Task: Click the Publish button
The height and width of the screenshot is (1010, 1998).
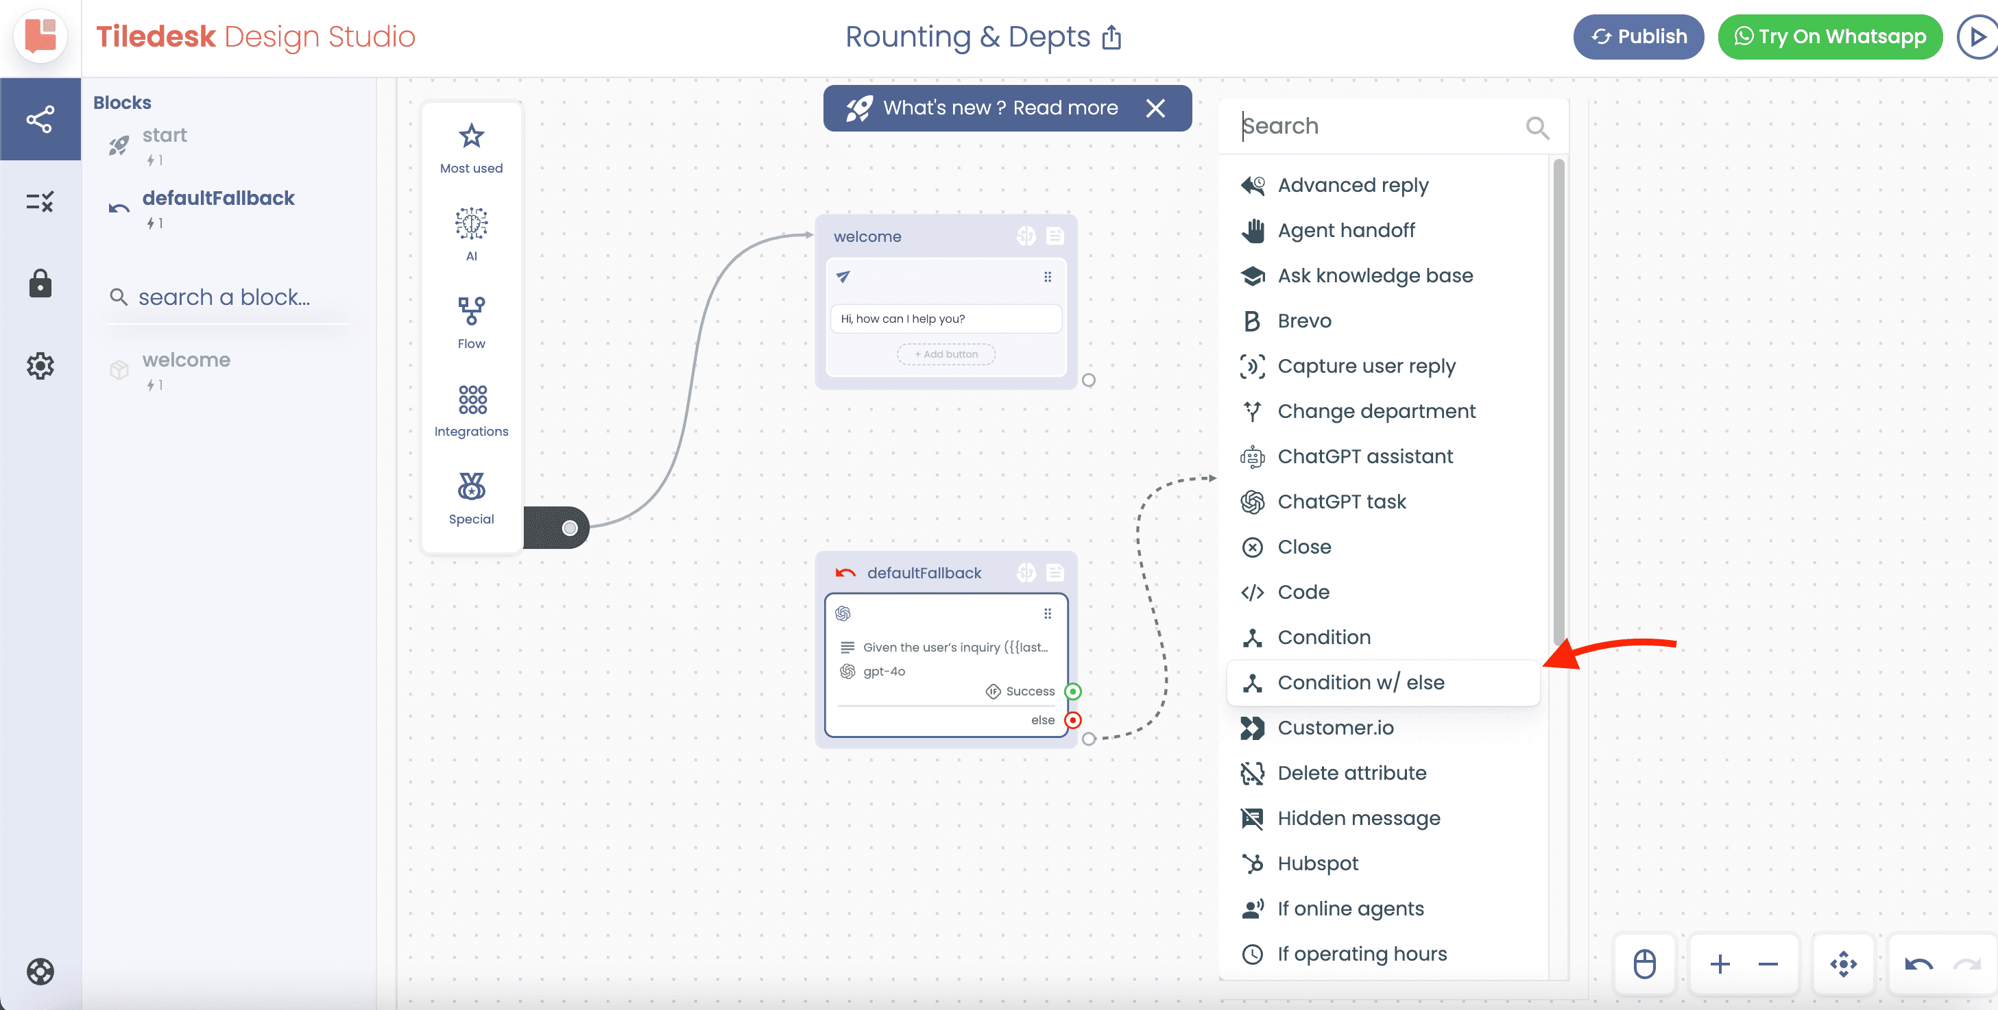Action: pyautogui.click(x=1638, y=36)
